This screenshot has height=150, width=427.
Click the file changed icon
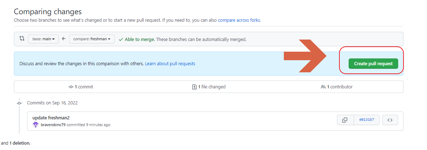coord(194,87)
